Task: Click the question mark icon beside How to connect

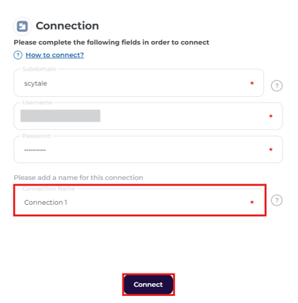Action: tap(18, 55)
